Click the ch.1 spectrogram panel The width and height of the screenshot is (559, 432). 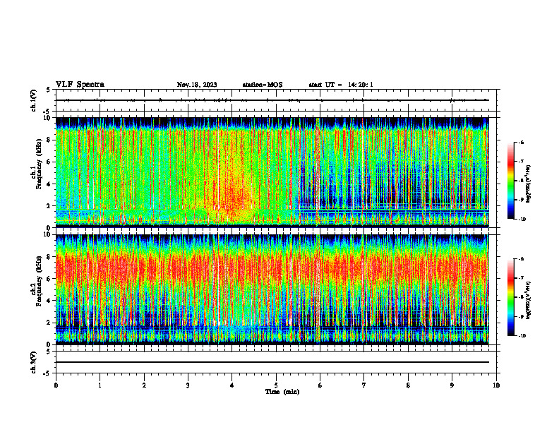[272, 172]
